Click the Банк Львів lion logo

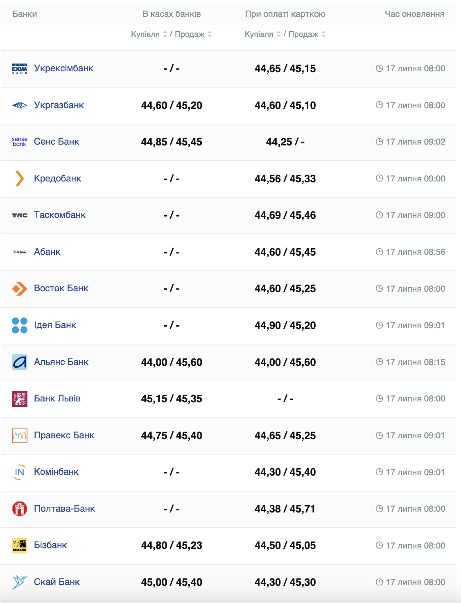click(x=20, y=399)
